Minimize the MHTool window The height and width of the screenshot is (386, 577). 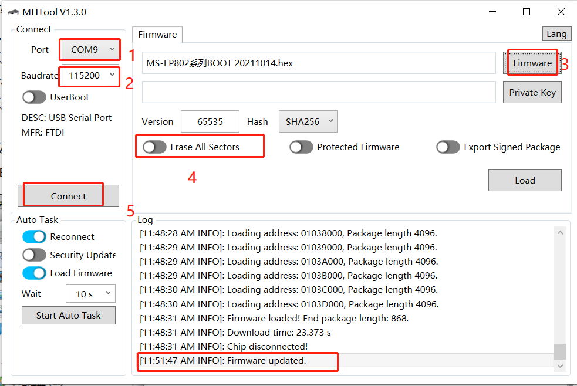coord(492,12)
